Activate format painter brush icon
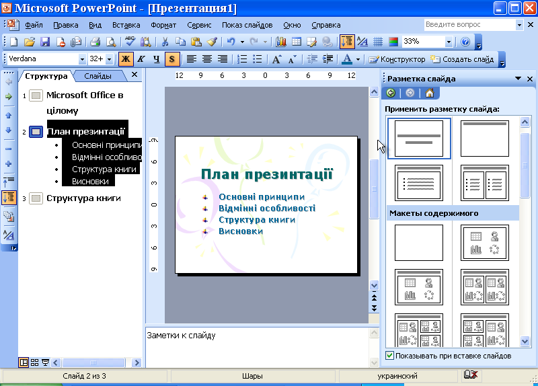This screenshot has height=386, width=538. point(212,42)
